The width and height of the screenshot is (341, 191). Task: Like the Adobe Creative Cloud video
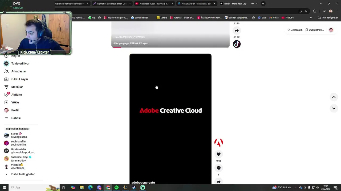(218, 154)
